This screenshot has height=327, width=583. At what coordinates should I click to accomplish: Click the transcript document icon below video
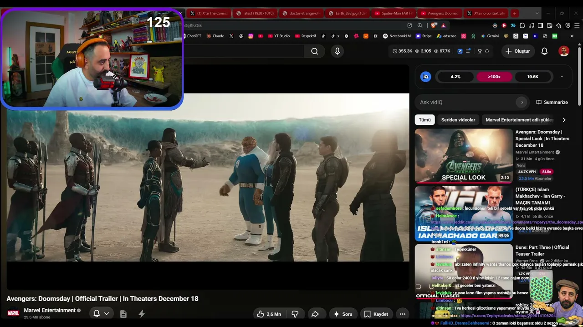123,314
